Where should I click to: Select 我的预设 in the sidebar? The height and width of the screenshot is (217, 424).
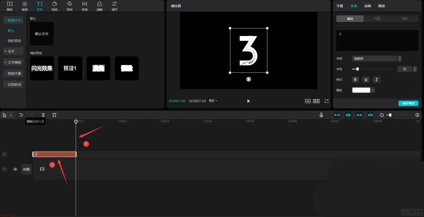coord(14,41)
